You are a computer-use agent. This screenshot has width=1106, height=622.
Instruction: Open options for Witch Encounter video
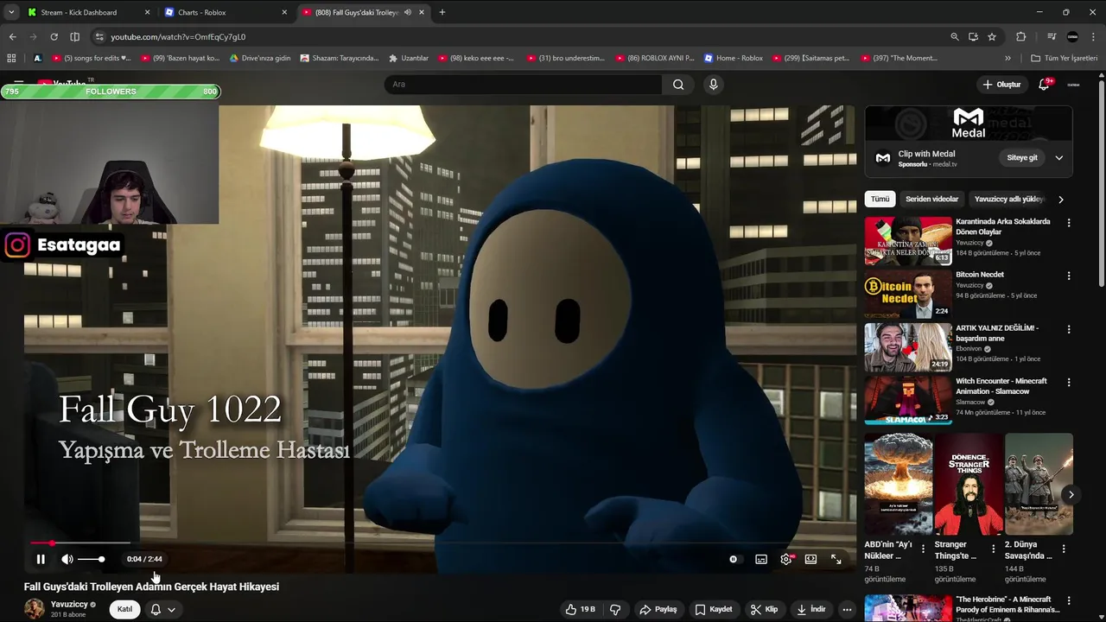1069,383
